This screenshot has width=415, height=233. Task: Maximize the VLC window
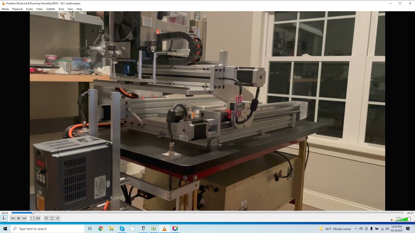[x=400, y=3]
